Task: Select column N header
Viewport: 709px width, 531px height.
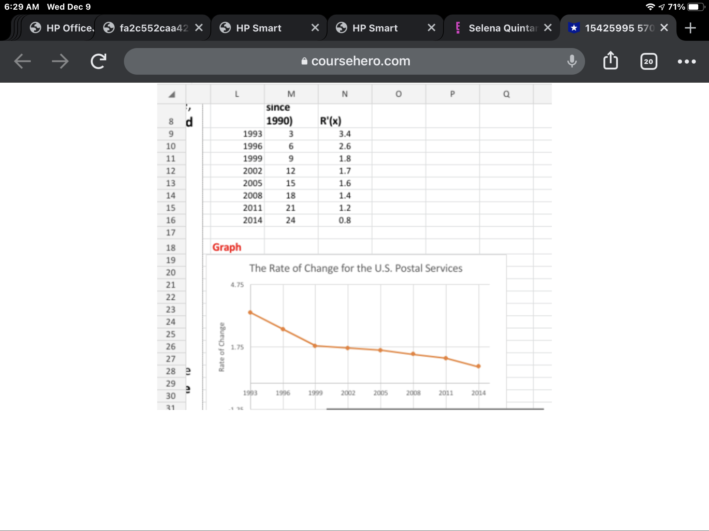Action: click(x=345, y=94)
